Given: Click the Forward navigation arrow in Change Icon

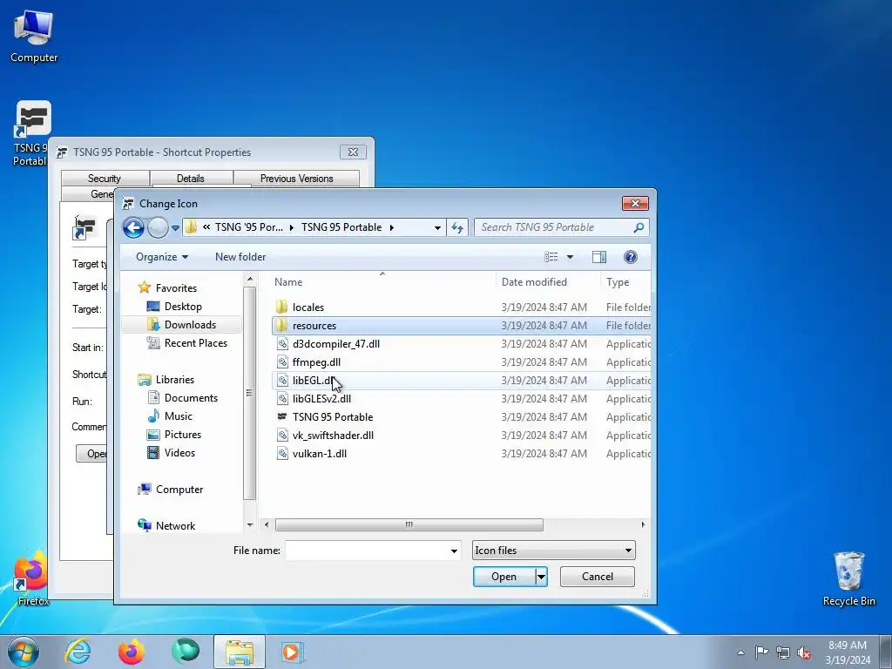Looking at the screenshot, I should pos(159,227).
